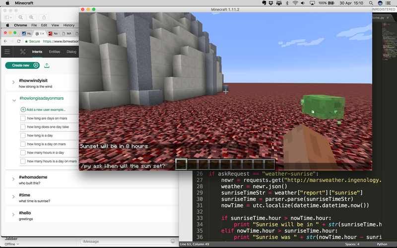Open the History menu in Chrome
Viewport: 397px width, 248px height.
click(x=68, y=25)
